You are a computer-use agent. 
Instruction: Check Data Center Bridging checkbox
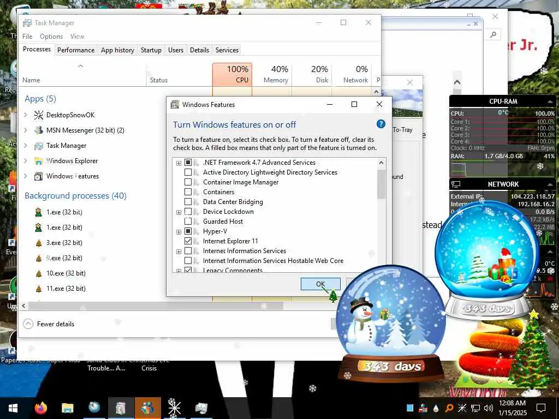pos(188,202)
